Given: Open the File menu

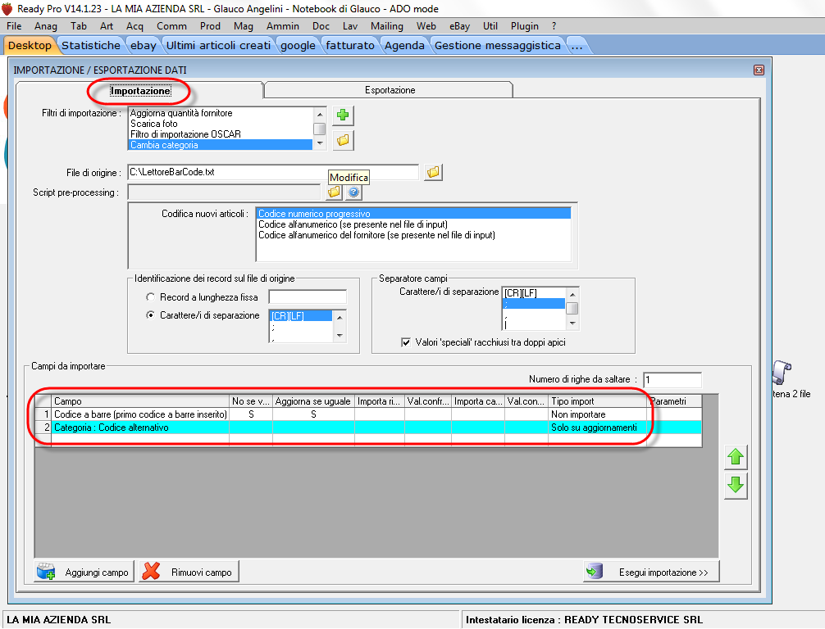Looking at the screenshot, I should click(x=14, y=25).
